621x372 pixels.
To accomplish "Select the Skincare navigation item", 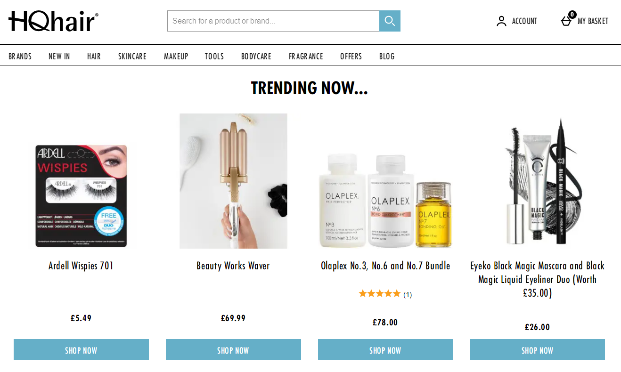I will click(132, 57).
